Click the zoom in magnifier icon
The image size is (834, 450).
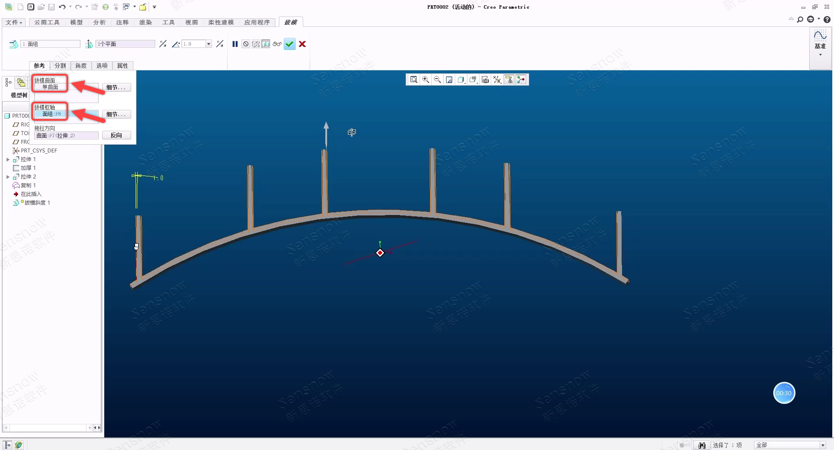pyautogui.click(x=426, y=79)
